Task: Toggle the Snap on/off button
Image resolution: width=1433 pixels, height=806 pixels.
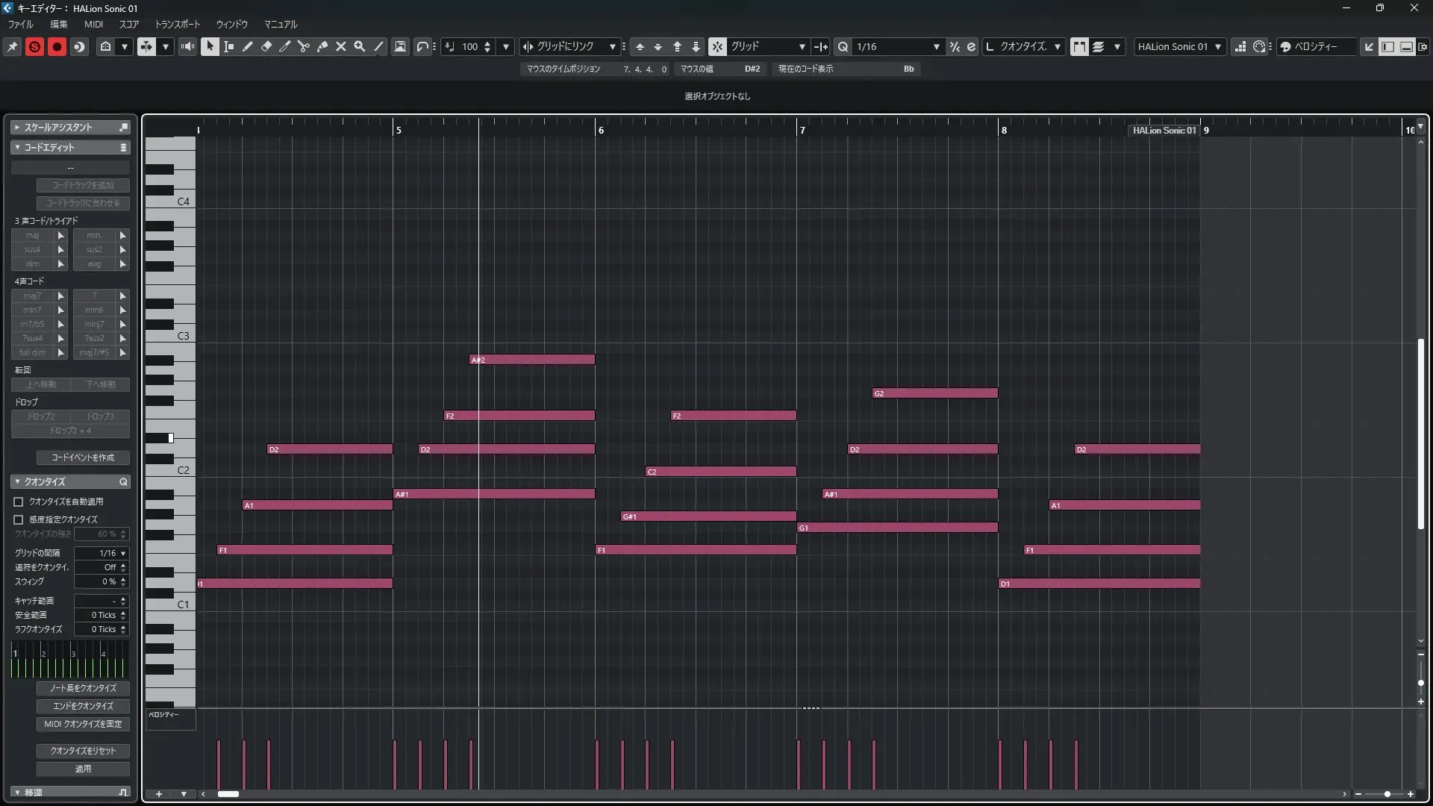Action: coord(717,46)
